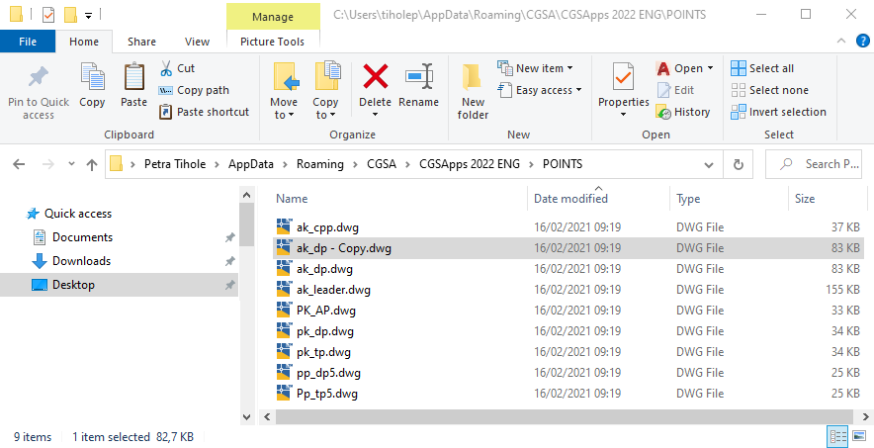This screenshot has height=448, width=874.
Task: Click Invert selection in Select group
Action: click(x=778, y=112)
